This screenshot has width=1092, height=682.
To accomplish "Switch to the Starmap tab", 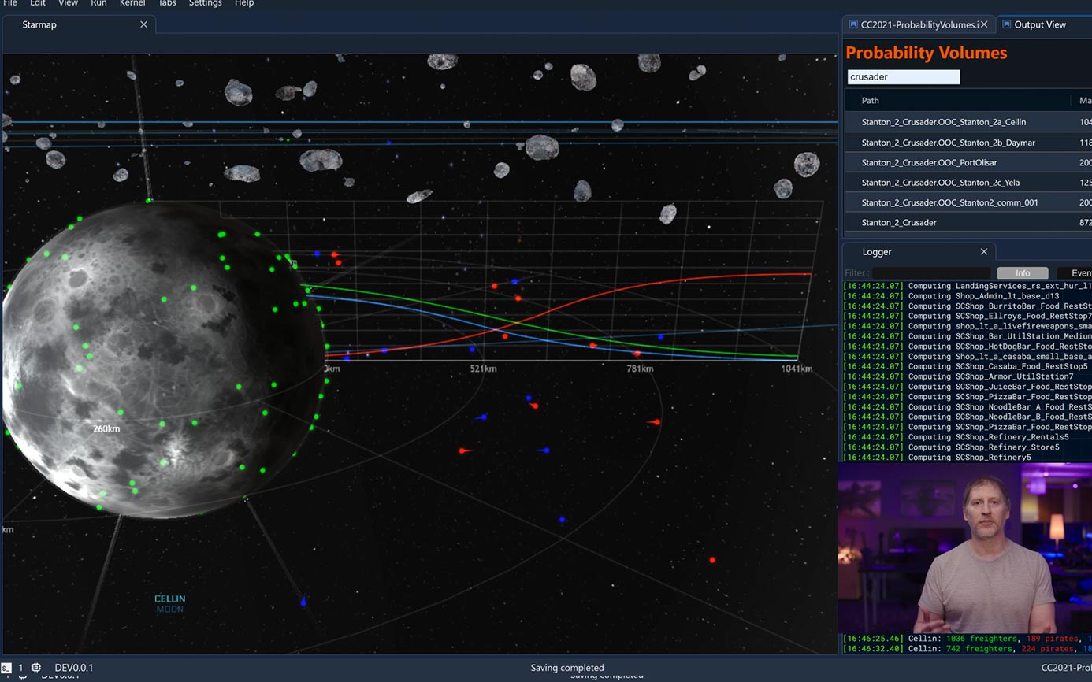I will pos(79,24).
